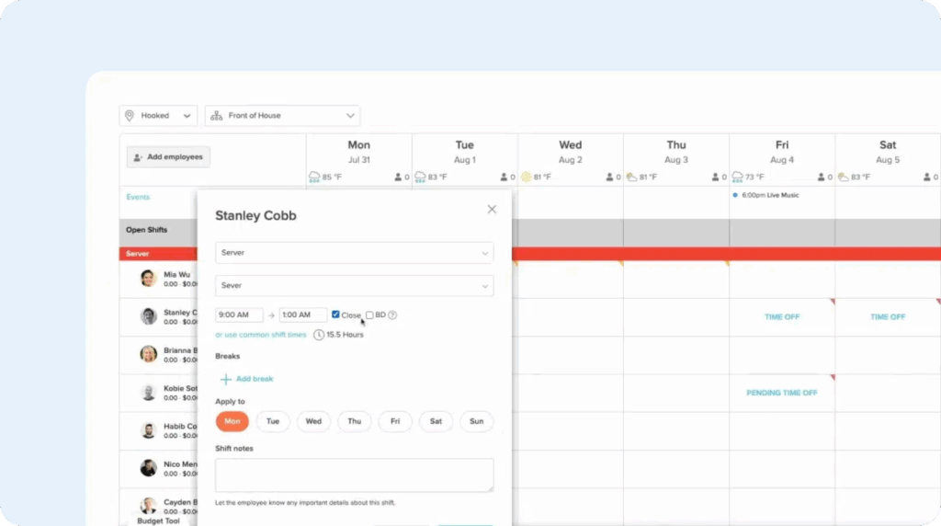Click the person icon on Add employees
The width and height of the screenshot is (941, 526).
(x=138, y=157)
